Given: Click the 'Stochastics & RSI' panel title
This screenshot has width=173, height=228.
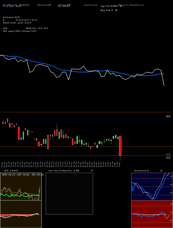Looking at the screenshot, I should [x=148, y=171].
